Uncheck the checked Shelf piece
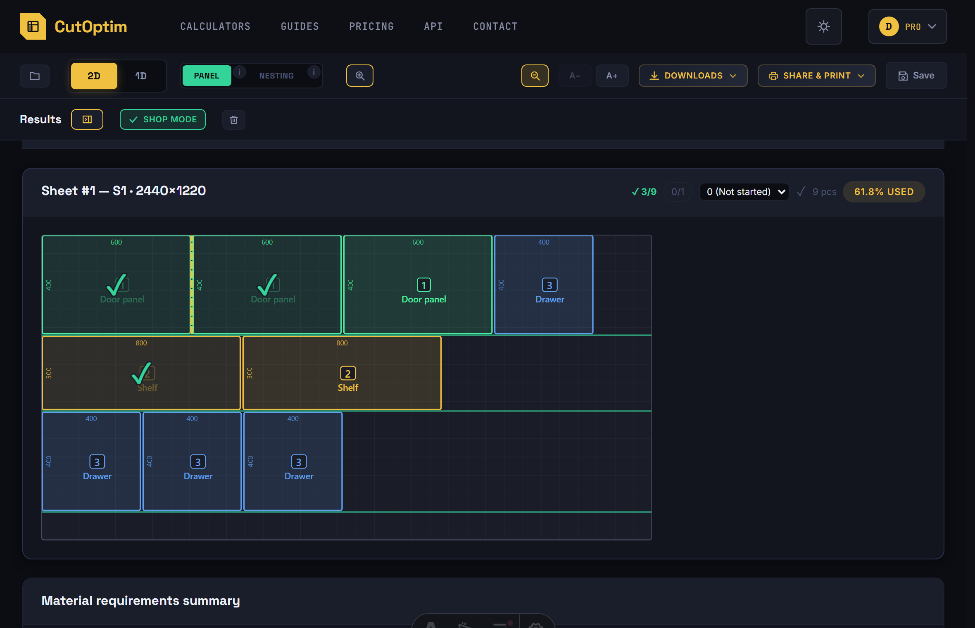The image size is (975, 628). [141, 373]
